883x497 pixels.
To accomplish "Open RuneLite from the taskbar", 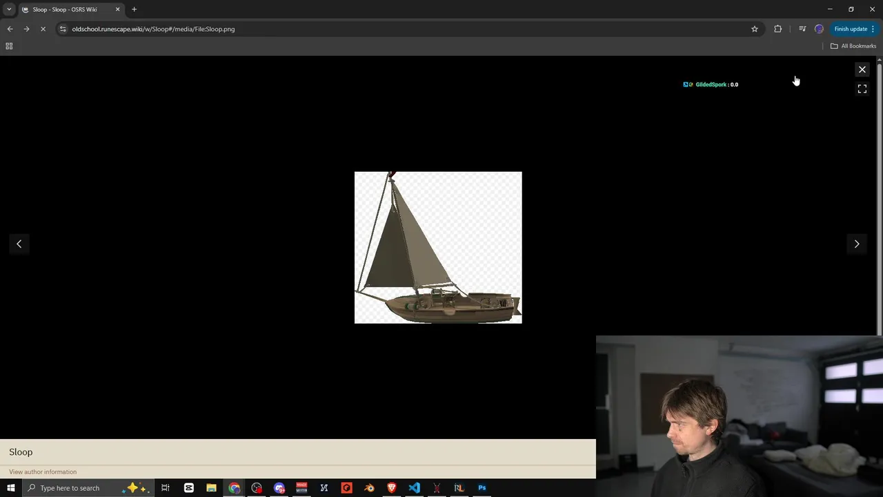I will click(459, 488).
